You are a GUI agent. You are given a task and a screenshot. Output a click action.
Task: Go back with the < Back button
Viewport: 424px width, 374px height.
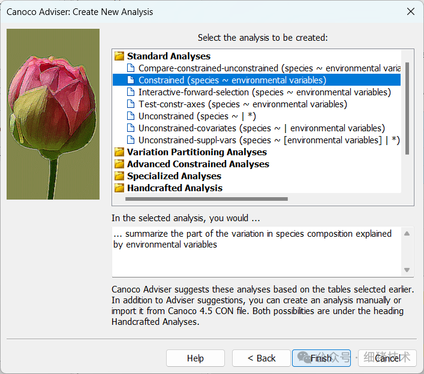(x=261, y=358)
